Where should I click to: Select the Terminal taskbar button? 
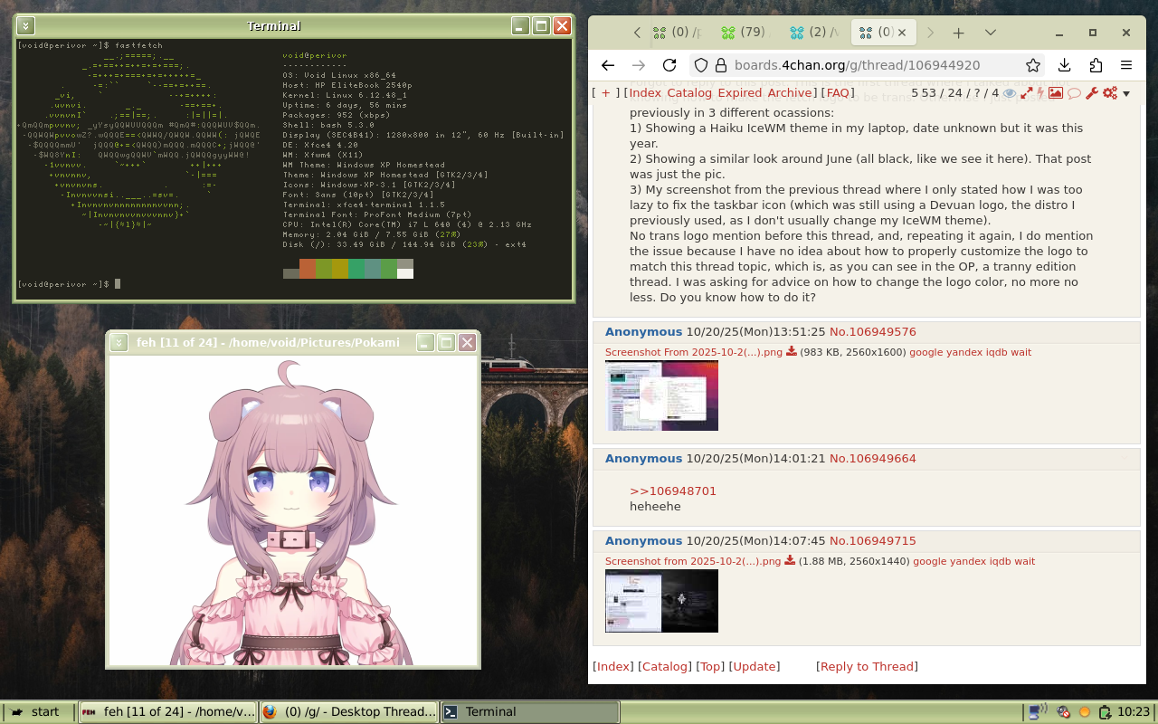529,712
